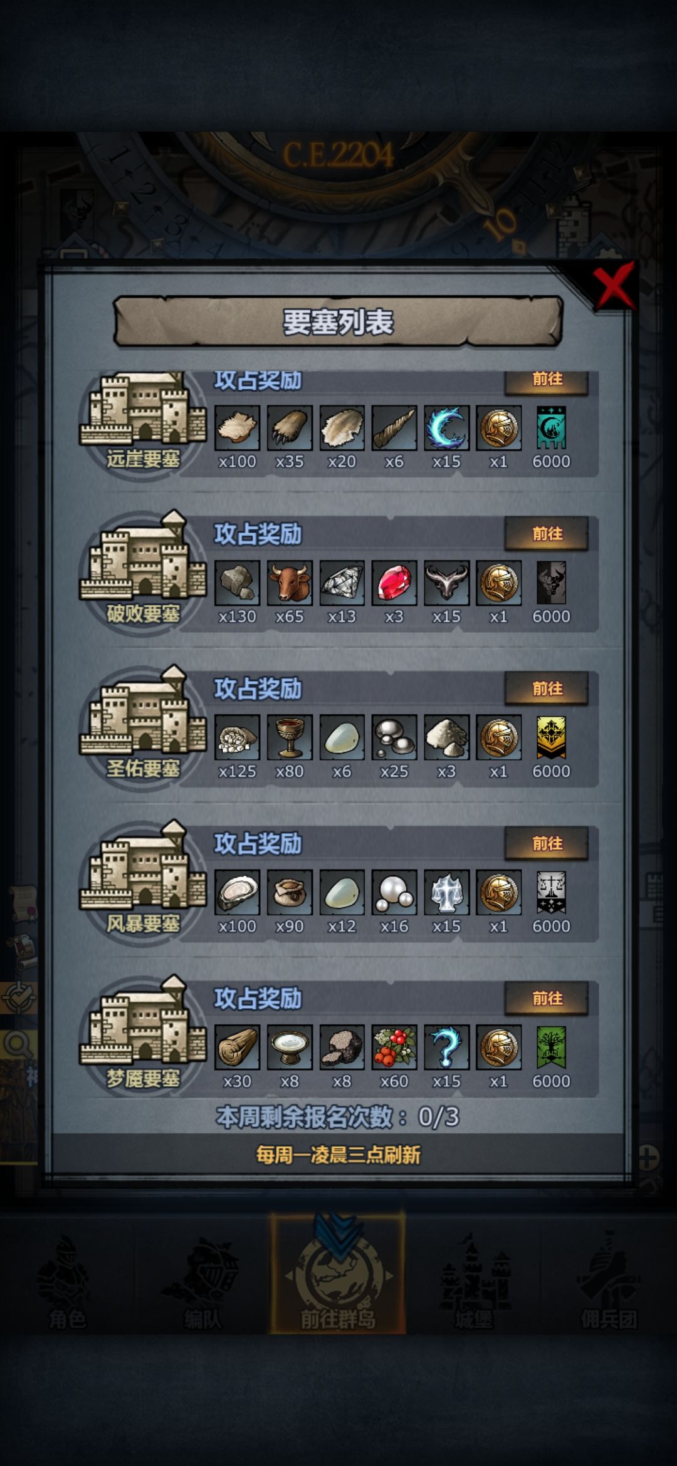This screenshot has width=677, height=1466.
Task: Tap the glowing question mark reward
Action: click(446, 1048)
